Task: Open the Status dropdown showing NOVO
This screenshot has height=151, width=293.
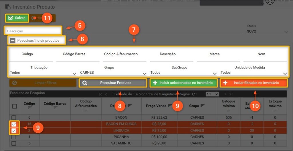Action: coord(268,32)
